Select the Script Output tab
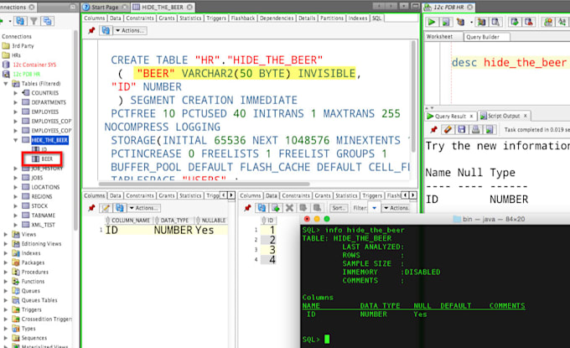Image resolution: width=570 pixels, height=348 pixels. [505, 116]
